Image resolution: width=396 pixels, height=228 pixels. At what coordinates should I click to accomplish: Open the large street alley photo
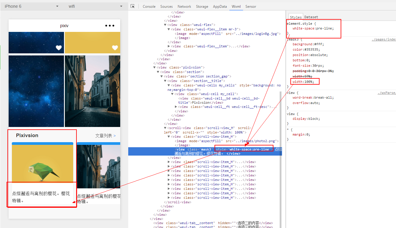(93, 91)
